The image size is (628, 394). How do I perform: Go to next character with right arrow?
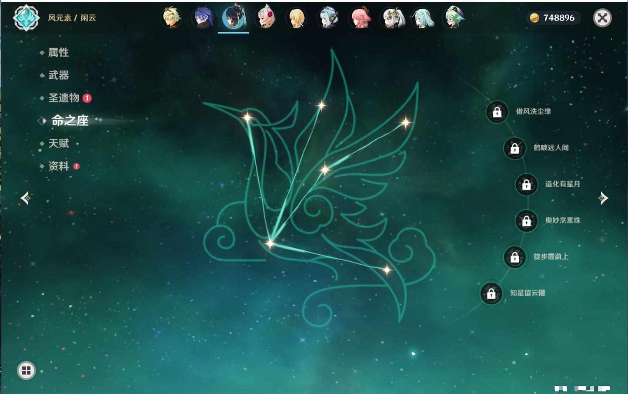[x=603, y=198]
